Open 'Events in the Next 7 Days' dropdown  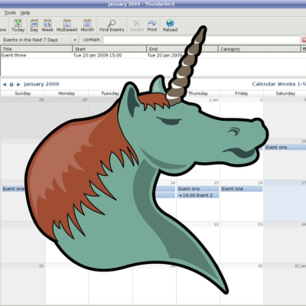(39, 40)
